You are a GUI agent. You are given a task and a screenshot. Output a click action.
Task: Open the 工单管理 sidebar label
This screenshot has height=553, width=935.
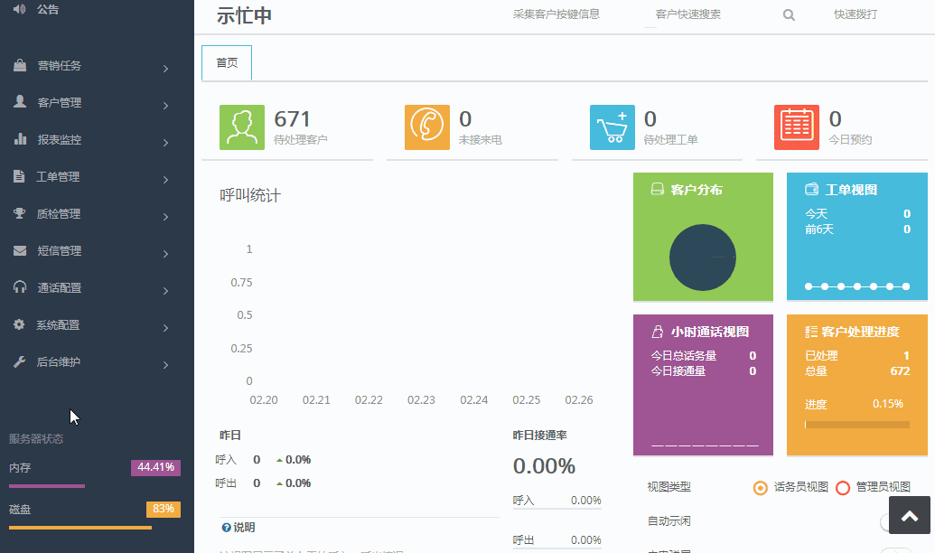pos(58,176)
